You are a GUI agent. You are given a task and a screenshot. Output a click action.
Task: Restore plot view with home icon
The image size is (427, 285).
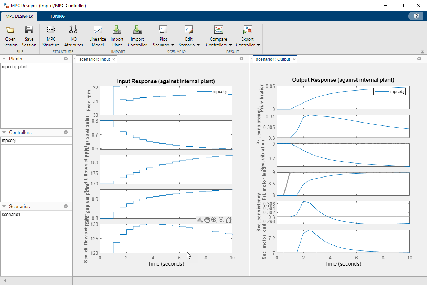point(229,220)
